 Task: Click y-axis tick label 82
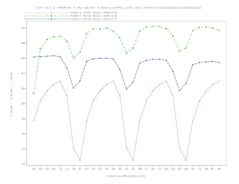[x=23, y=88]
